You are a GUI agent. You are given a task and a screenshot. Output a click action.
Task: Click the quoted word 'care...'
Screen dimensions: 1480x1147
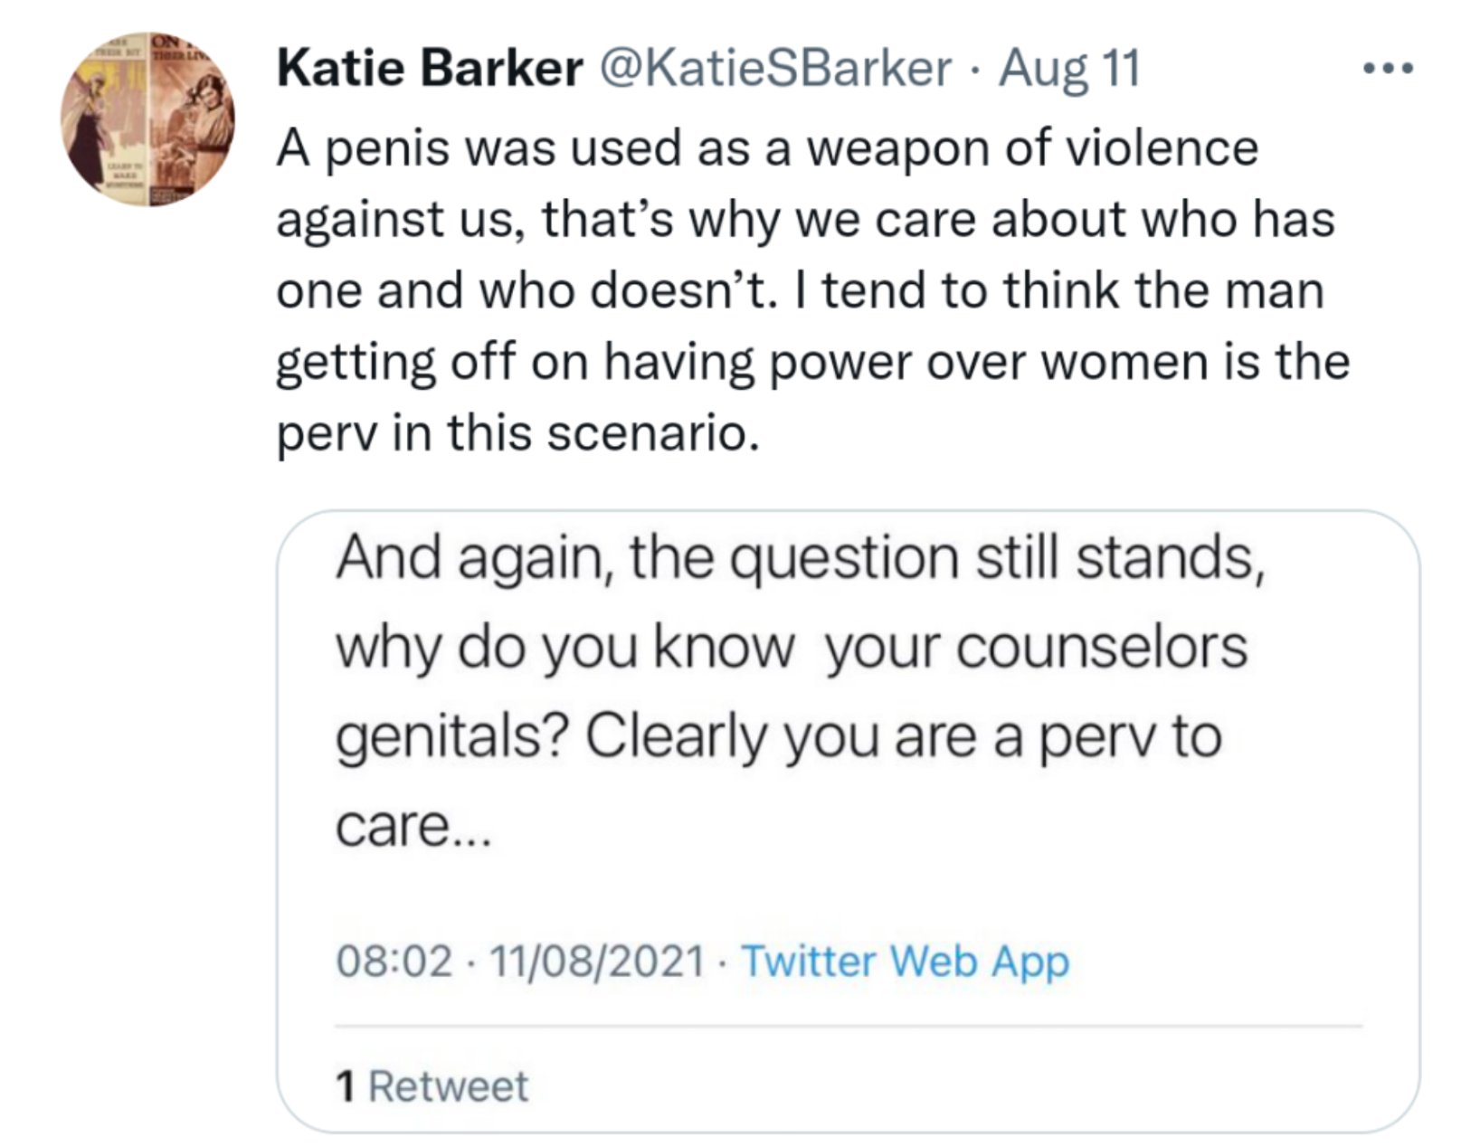click(x=413, y=825)
